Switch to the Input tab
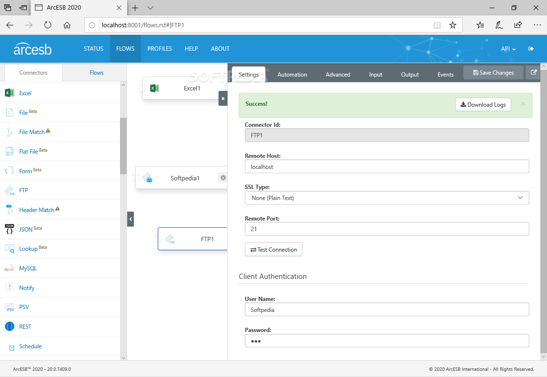This screenshot has width=547, height=377. click(x=376, y=74)
